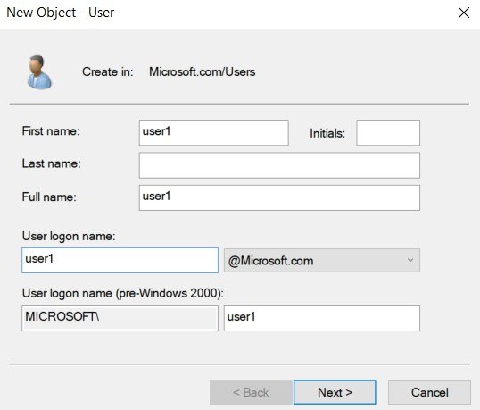Viewport: 480px width, 410px height.
Task: Click the Microsoft.com/Users path text
Action: pyautogui.click(x=202, y=71)
